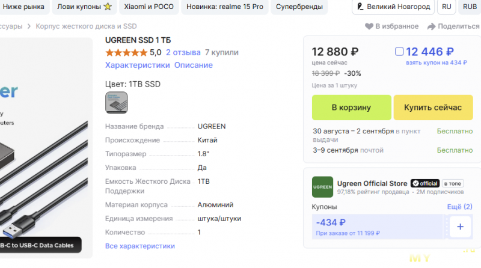Add item with В корзину button
The image size is (481, 268).
point(351,108)
